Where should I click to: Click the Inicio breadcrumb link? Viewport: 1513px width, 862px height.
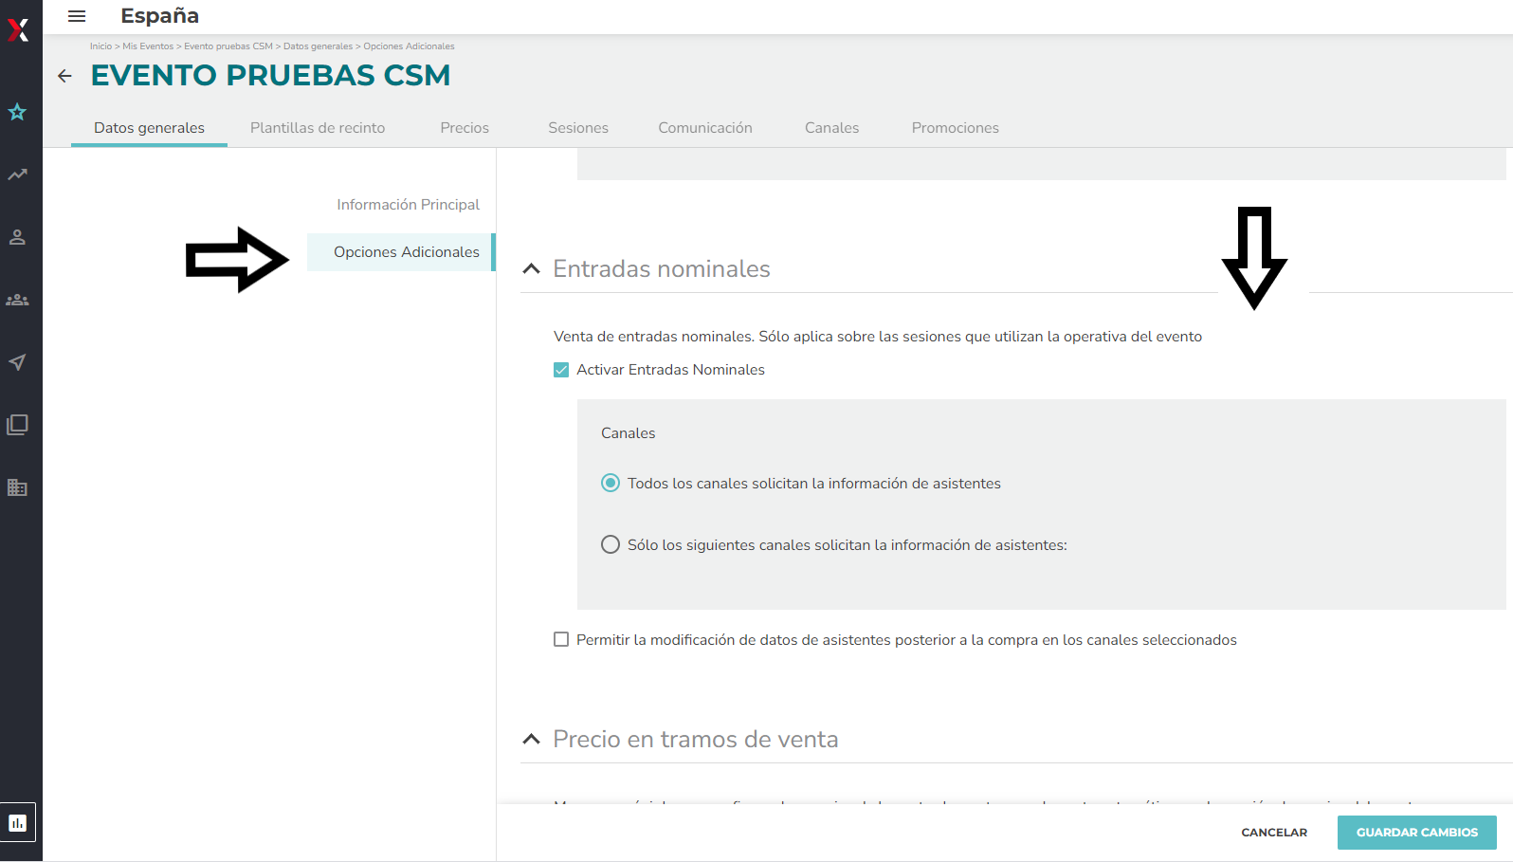pyautogui.click(x=100, y=46)
